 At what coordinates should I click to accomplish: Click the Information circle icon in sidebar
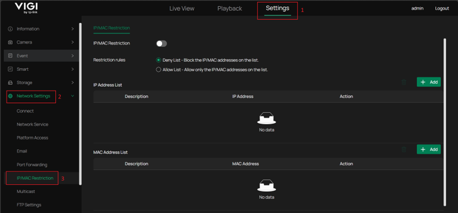[10, 29]
